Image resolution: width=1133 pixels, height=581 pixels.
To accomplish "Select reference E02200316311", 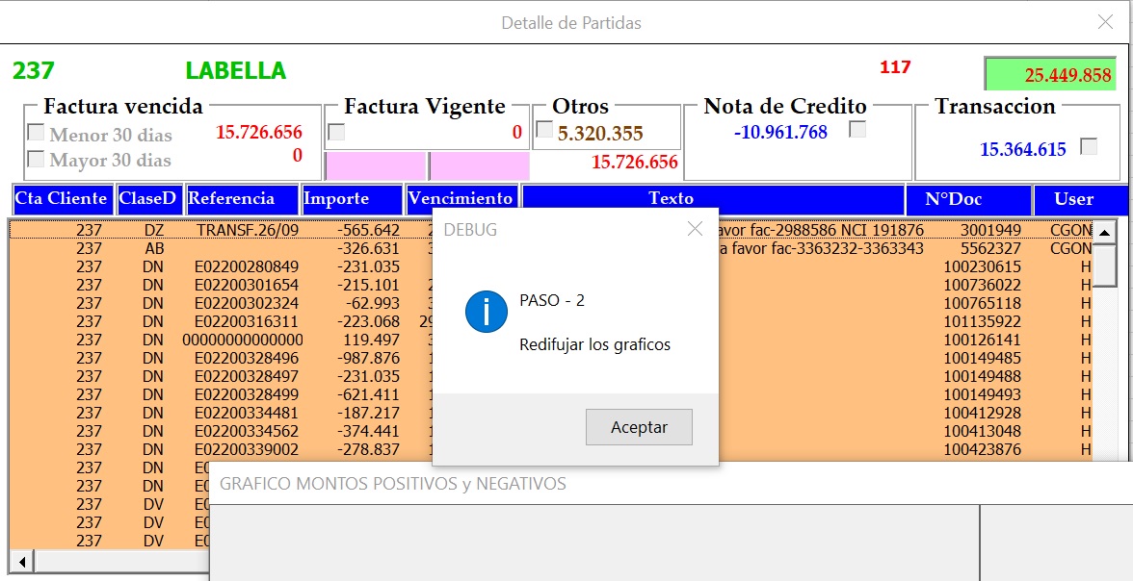I will click(x=247, y=322).
